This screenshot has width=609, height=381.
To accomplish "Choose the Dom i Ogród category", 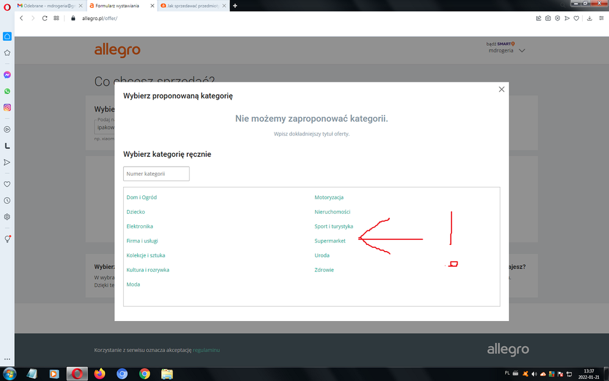I will coord(142,197).
